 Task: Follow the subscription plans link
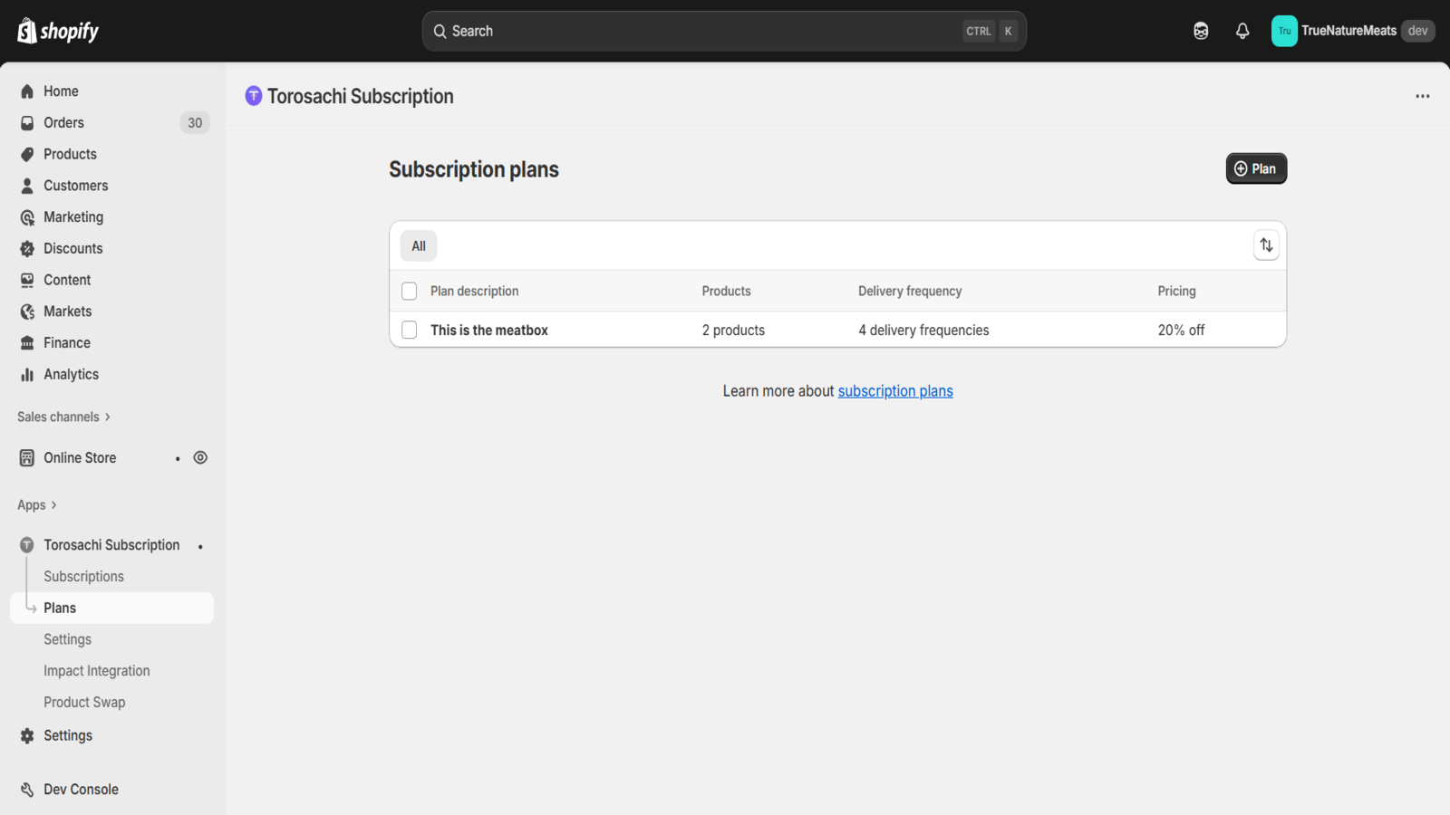tap(894, 391)
